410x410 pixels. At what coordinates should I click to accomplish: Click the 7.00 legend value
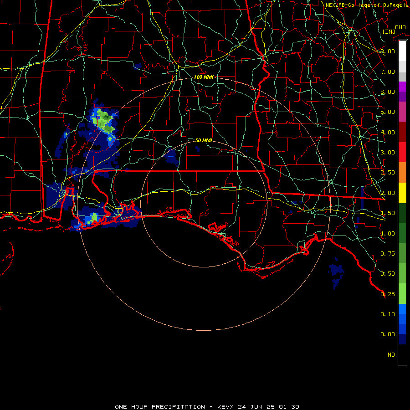click(x=388, y=72)
